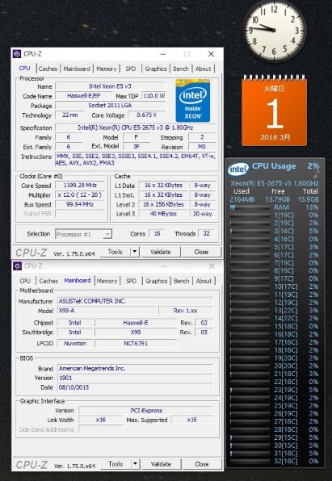Open the Memory tab in upper window
The height and width of the screenshot is (481, 332).
pos(107,69)
